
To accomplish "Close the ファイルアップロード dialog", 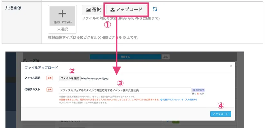I will 231,66.
